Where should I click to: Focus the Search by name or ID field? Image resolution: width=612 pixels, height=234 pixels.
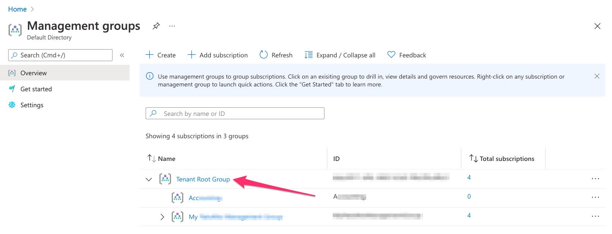pyautogui.click(x=238, y=114)
